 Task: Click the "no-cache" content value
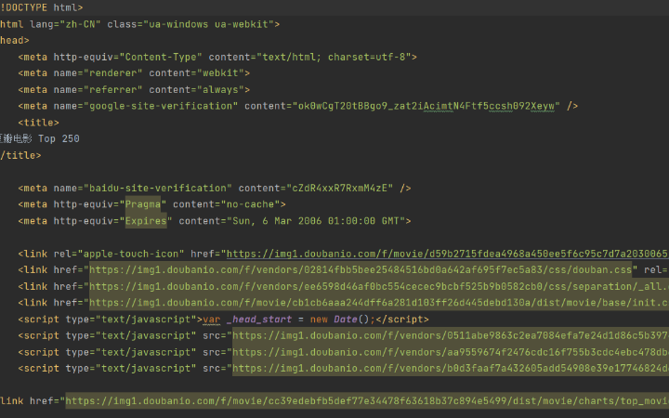click(250, 204)
